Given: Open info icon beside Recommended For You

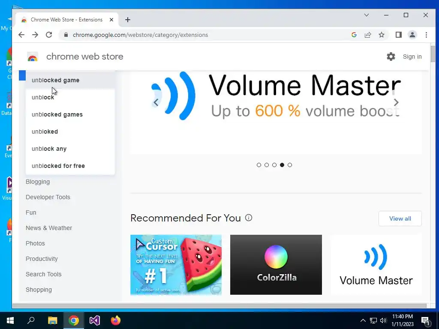Looking at the screenshot, I should tap(249, 218).
